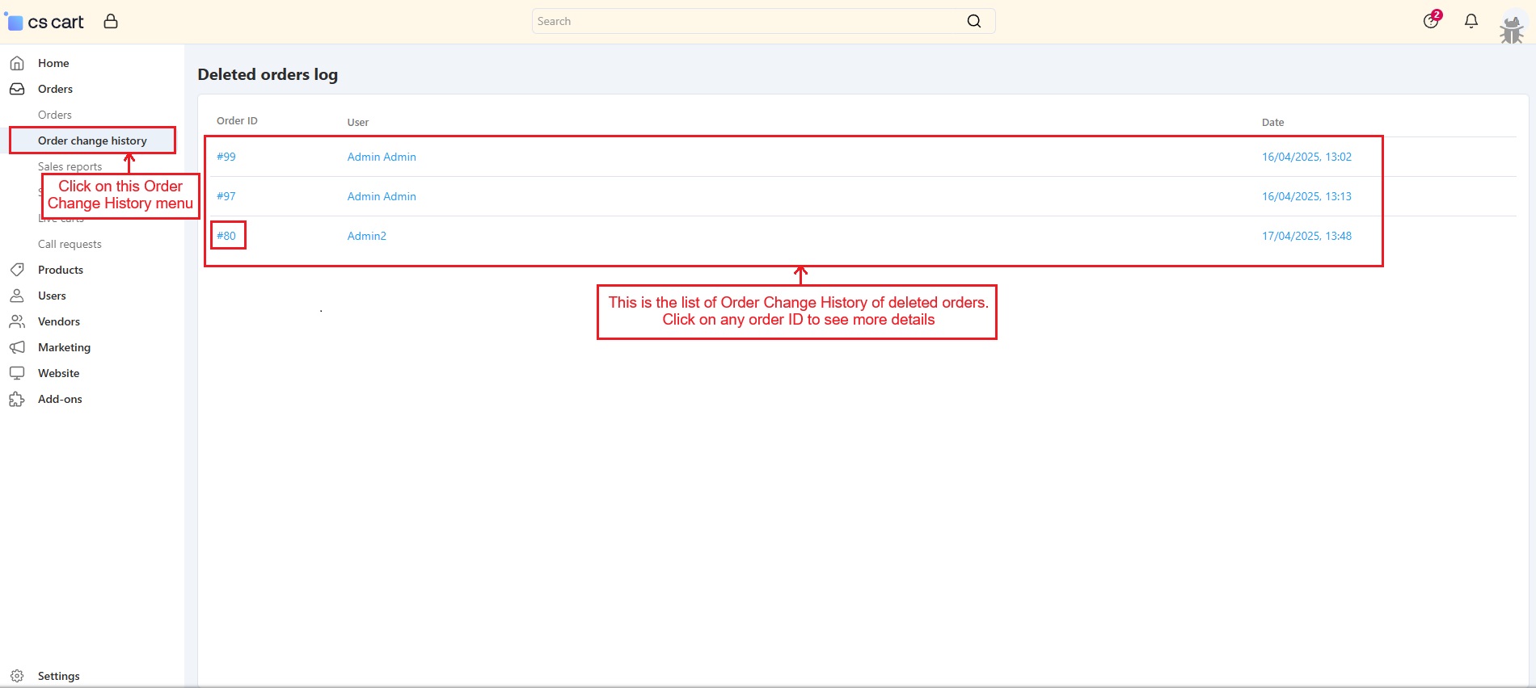Open Sales reports submenu item
1536x688 pixels.
(70, 166)
